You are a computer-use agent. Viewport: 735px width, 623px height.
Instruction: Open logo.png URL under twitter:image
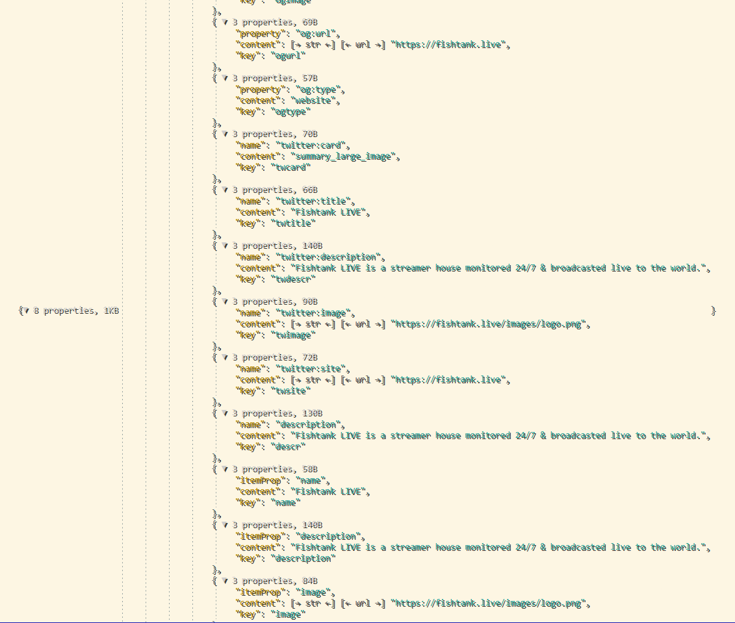tap(489, 324)
